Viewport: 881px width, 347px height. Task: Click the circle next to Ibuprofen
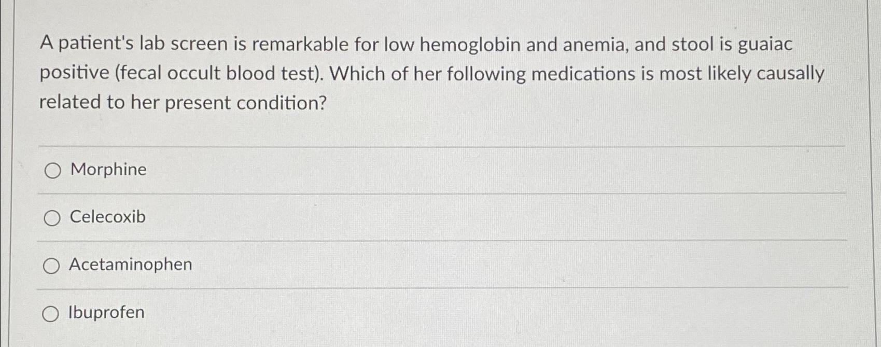52,313
